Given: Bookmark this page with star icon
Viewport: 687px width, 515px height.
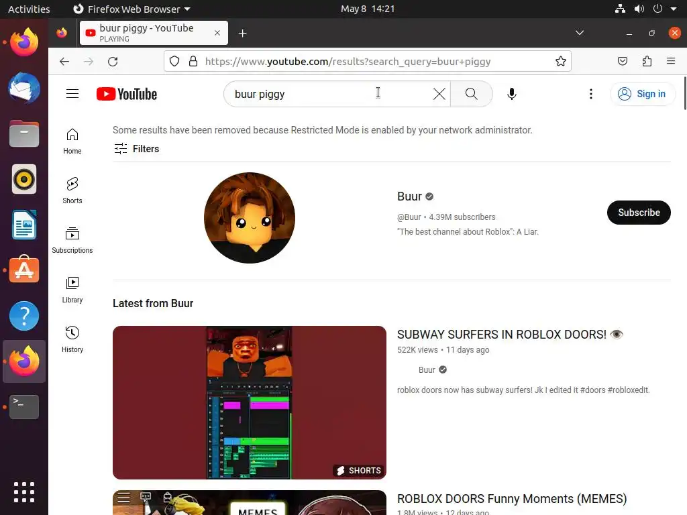Looking at the screenshot, I should tap(560, 61).
